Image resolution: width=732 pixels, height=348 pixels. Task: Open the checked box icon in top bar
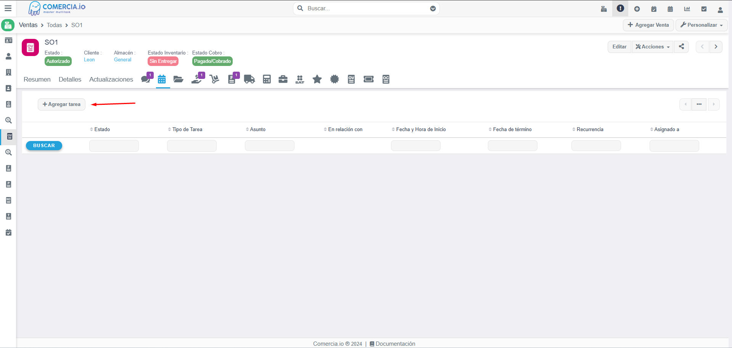(x=704, y=9)
